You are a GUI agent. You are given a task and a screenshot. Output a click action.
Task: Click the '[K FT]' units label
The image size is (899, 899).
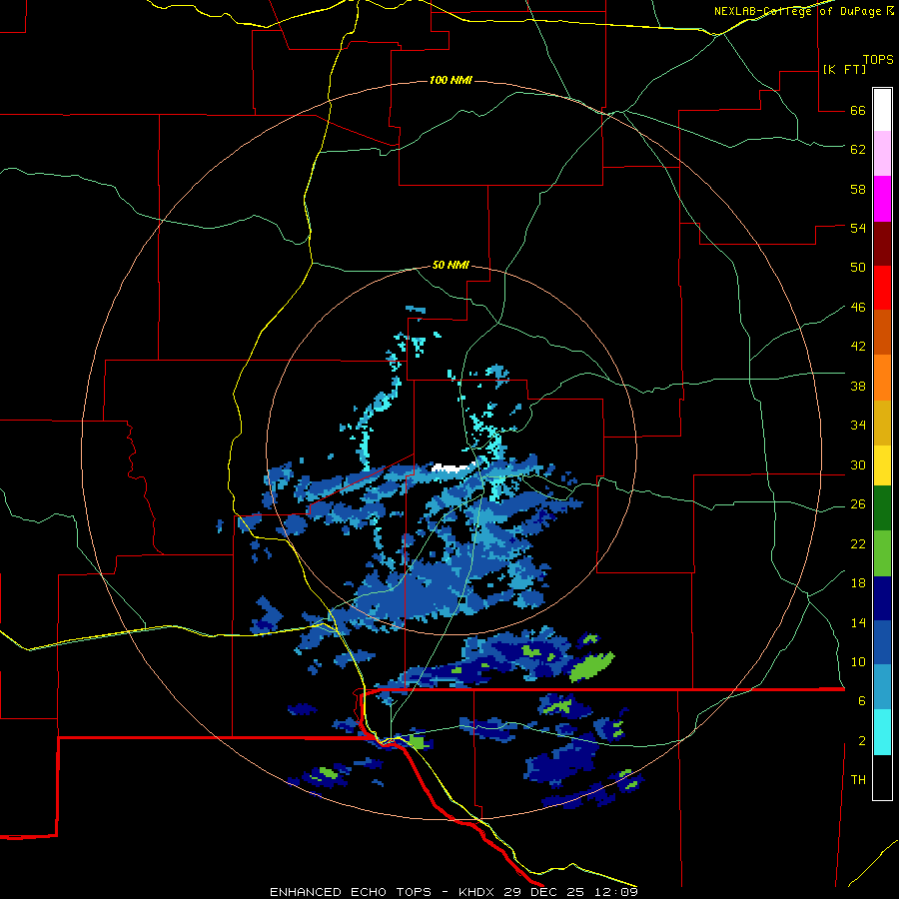point(845,69)
